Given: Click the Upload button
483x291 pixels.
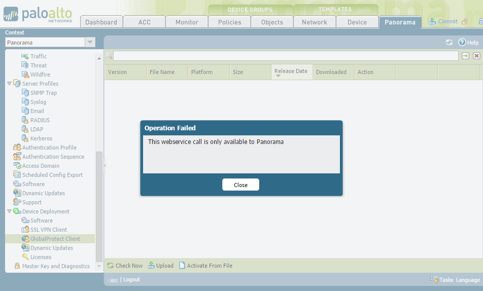Looking at the screenshot, I should pos(160,266).
